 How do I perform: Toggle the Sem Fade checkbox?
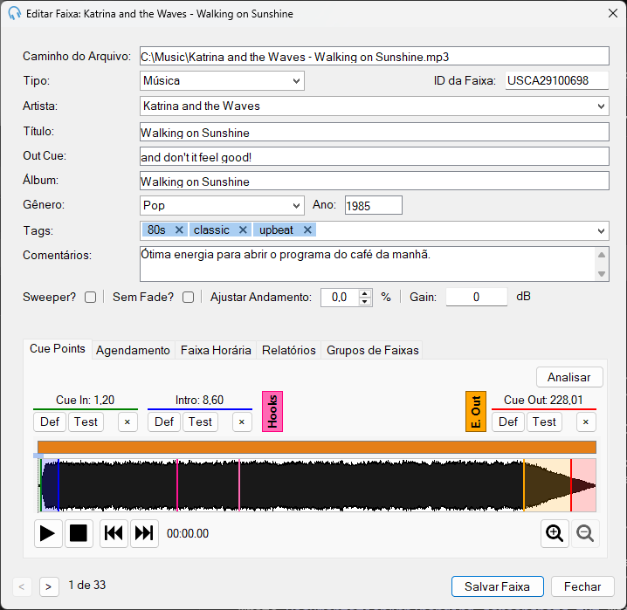[x=188, y=298]
